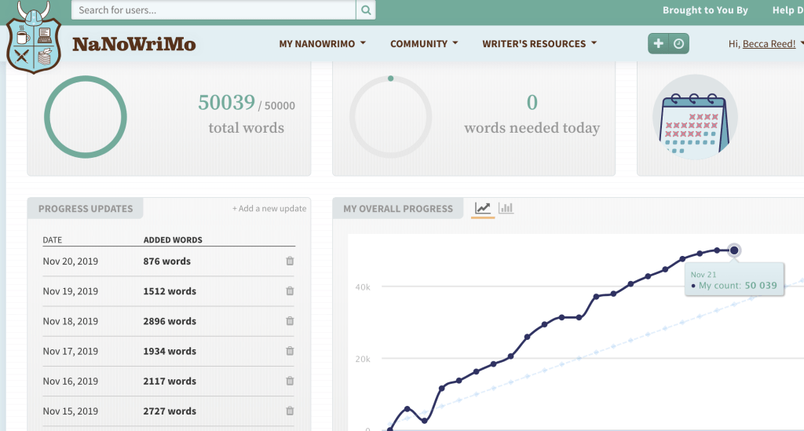This screenshot has height=431, width=804.
Task: Open the Community dropdown
Action: 424,44
